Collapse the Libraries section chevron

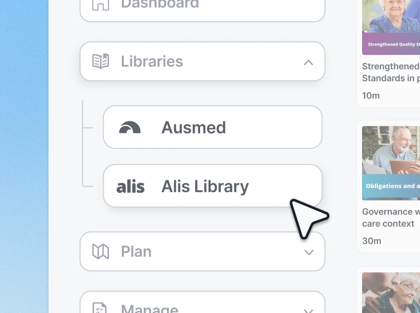308,62
